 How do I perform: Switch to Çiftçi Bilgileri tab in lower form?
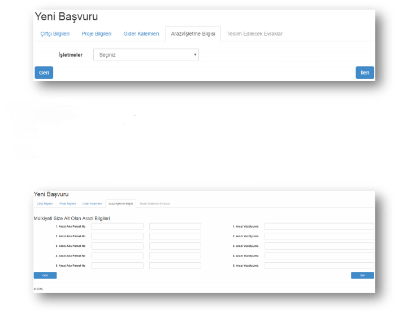pos(45,203)
